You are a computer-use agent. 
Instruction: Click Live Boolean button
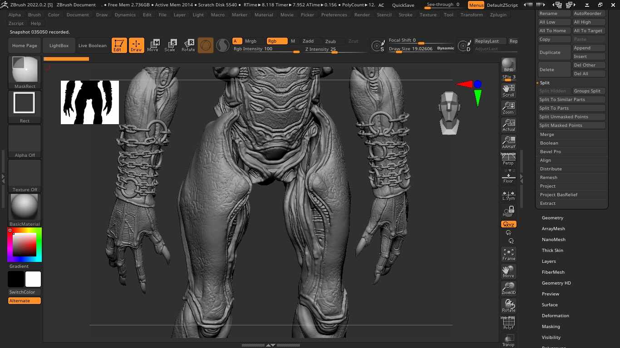click(x=93, y=45)
